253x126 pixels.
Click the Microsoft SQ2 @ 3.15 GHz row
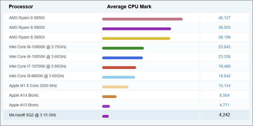tap(33, 115)
